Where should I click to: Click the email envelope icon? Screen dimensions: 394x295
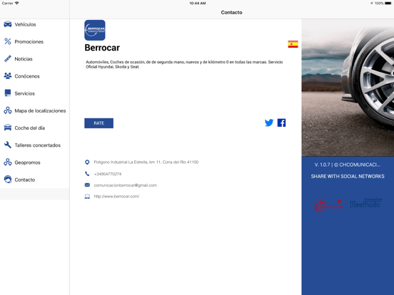pos(87,185)
